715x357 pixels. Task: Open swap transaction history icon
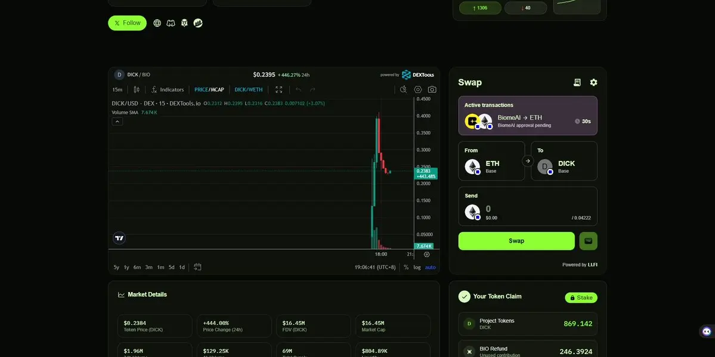click(x=577, y=82)
